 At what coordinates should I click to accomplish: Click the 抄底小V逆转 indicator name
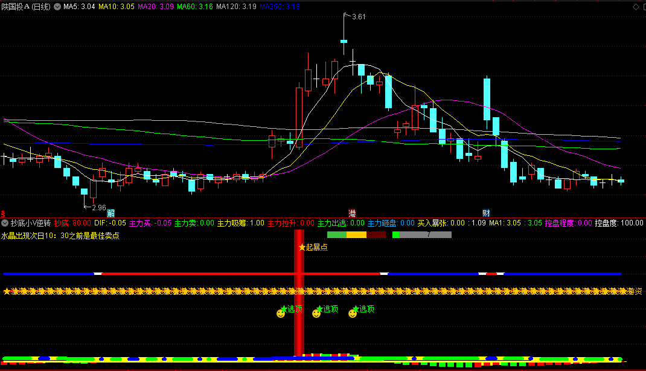(x=30, y=223)
